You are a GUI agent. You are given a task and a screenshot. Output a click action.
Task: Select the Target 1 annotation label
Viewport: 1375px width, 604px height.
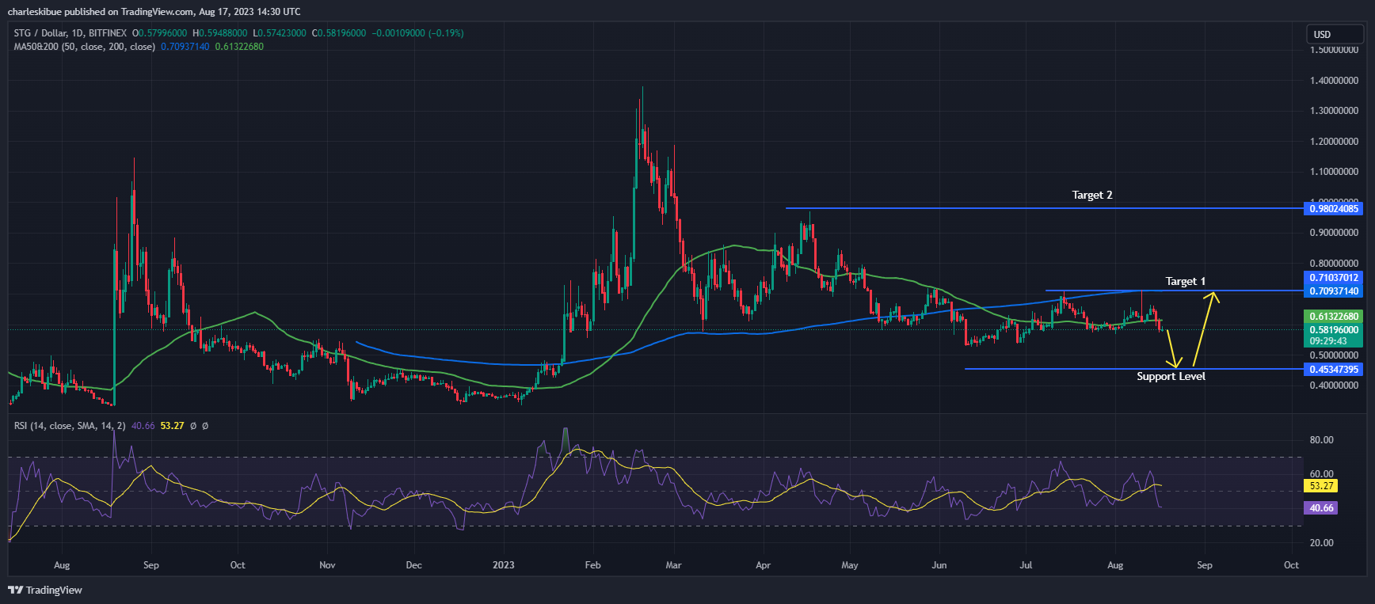click(1186, 281)
